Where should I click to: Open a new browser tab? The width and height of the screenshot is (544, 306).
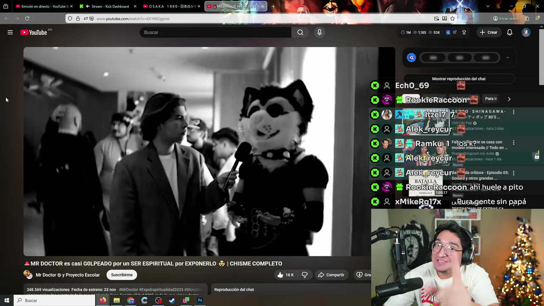click(273, 6)
